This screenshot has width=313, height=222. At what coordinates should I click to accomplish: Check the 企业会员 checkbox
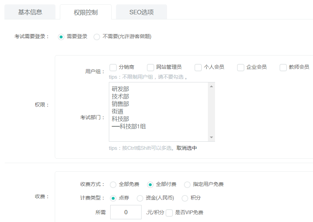(241, 67)
